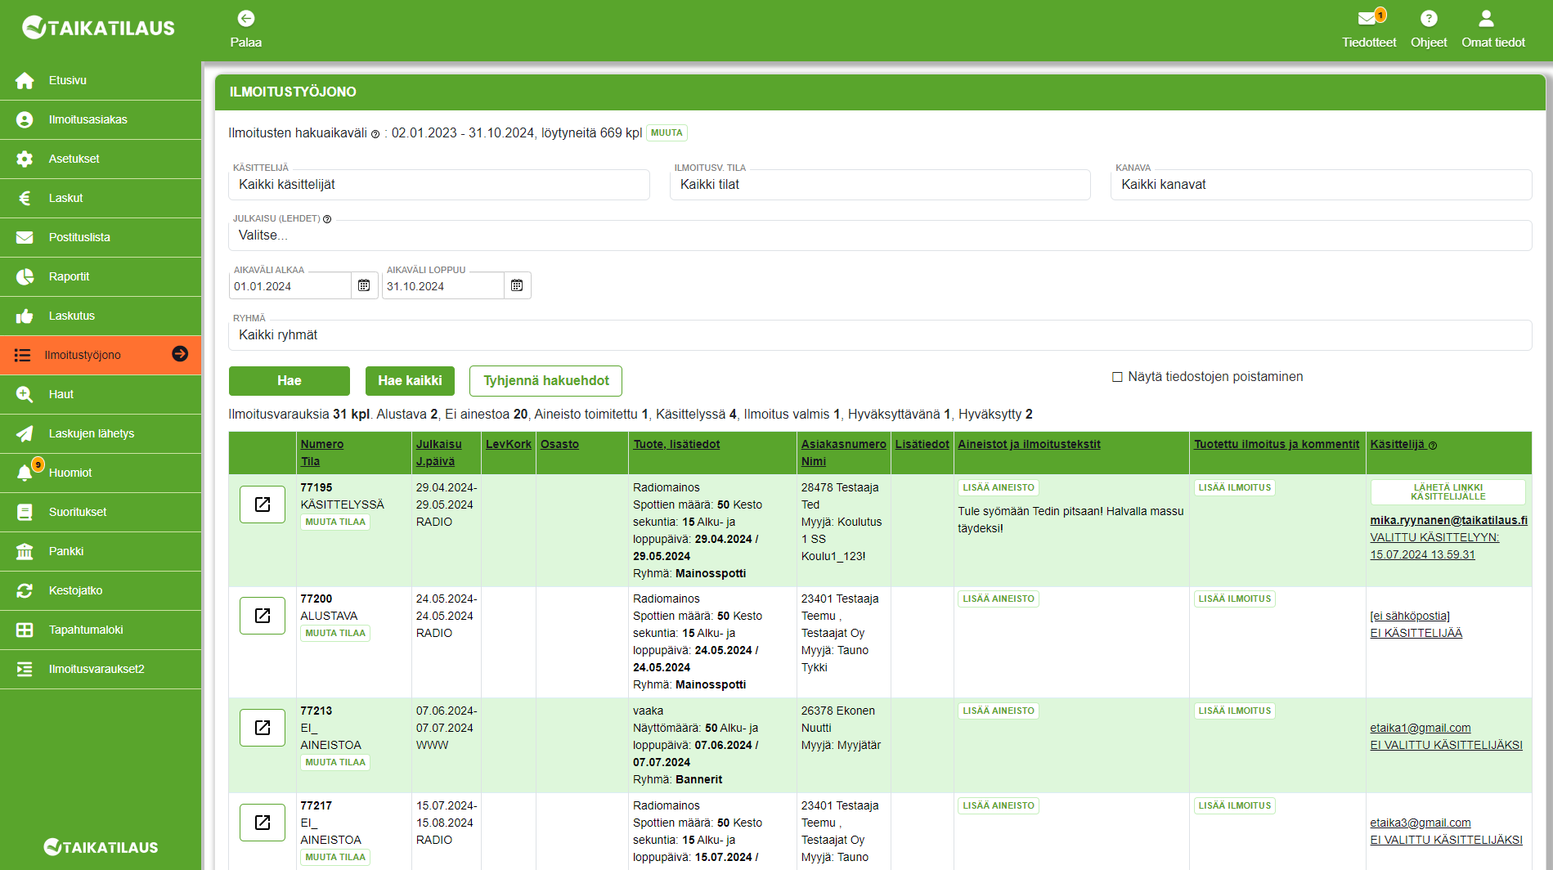
Task: Click help icon next to Julkaisu (lehdet)
Action: (x=327, y=219)
